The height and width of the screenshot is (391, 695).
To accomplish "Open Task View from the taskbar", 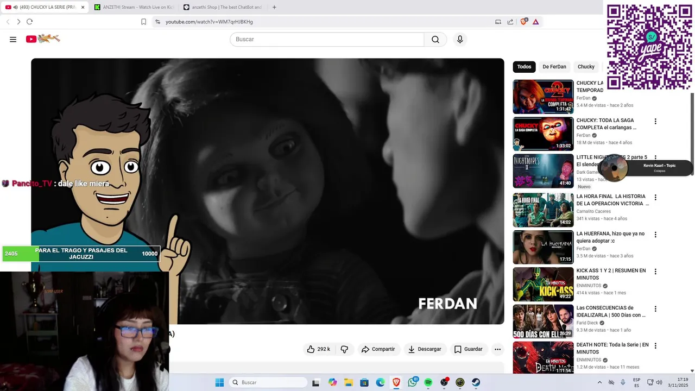I will coord(316,382).
